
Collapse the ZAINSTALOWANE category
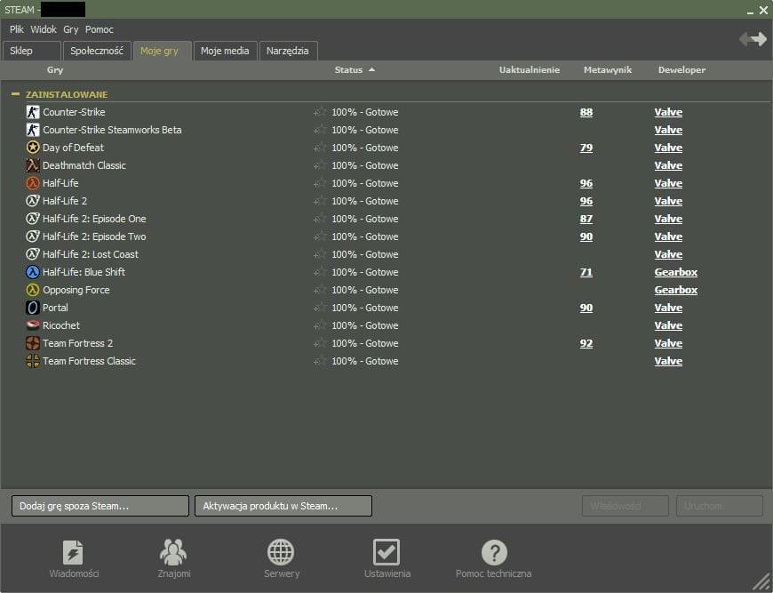(15, 93)
